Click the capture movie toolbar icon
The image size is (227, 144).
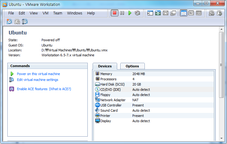(212, 13)
